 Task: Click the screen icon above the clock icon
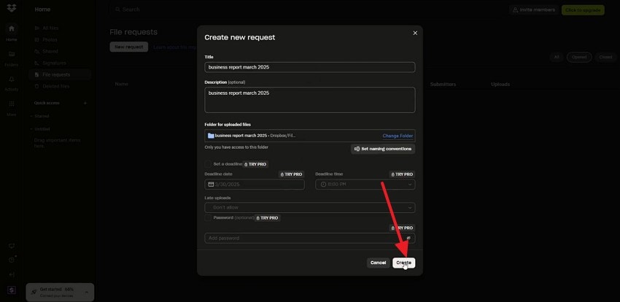point(12,247)
